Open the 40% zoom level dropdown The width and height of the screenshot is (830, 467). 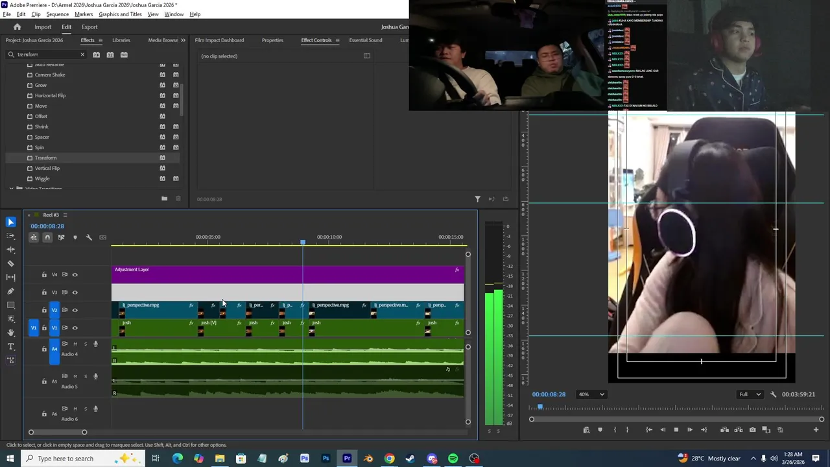(591, 394)
